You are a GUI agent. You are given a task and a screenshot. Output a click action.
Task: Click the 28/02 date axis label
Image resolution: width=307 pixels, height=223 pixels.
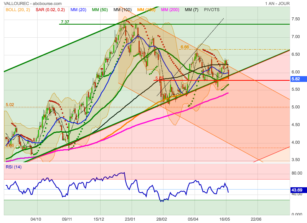click(162, 219)
